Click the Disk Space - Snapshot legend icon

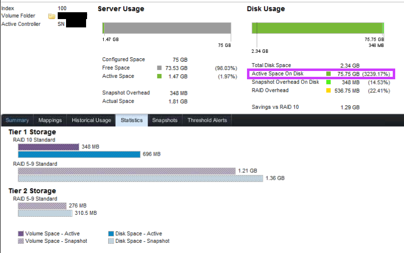point(111,241)
